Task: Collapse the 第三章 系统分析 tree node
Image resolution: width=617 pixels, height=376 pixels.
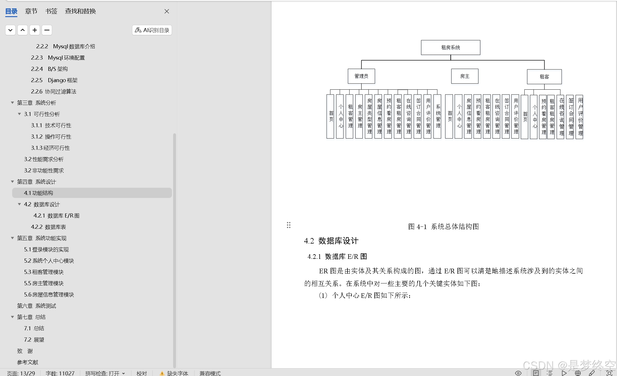Action: tap(12, 103)
